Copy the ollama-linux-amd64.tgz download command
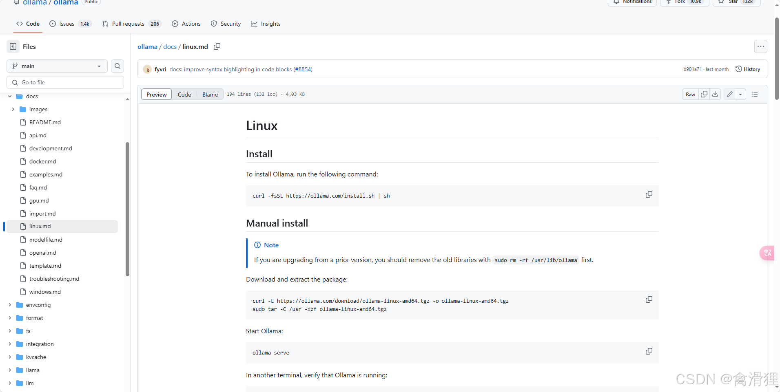Viewport: 780px width, 392px height. click(649, 300)
